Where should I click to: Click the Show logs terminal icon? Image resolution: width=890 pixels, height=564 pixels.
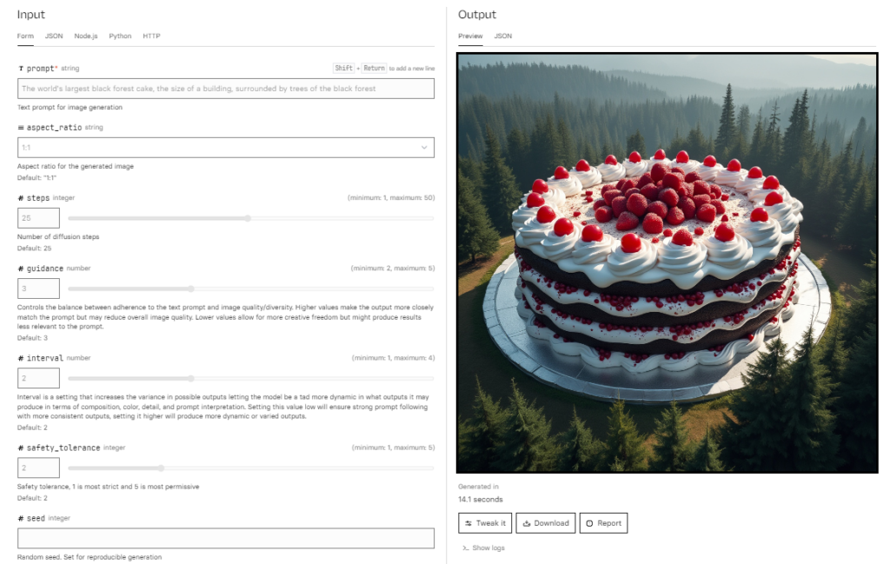[x=466, y=548]
